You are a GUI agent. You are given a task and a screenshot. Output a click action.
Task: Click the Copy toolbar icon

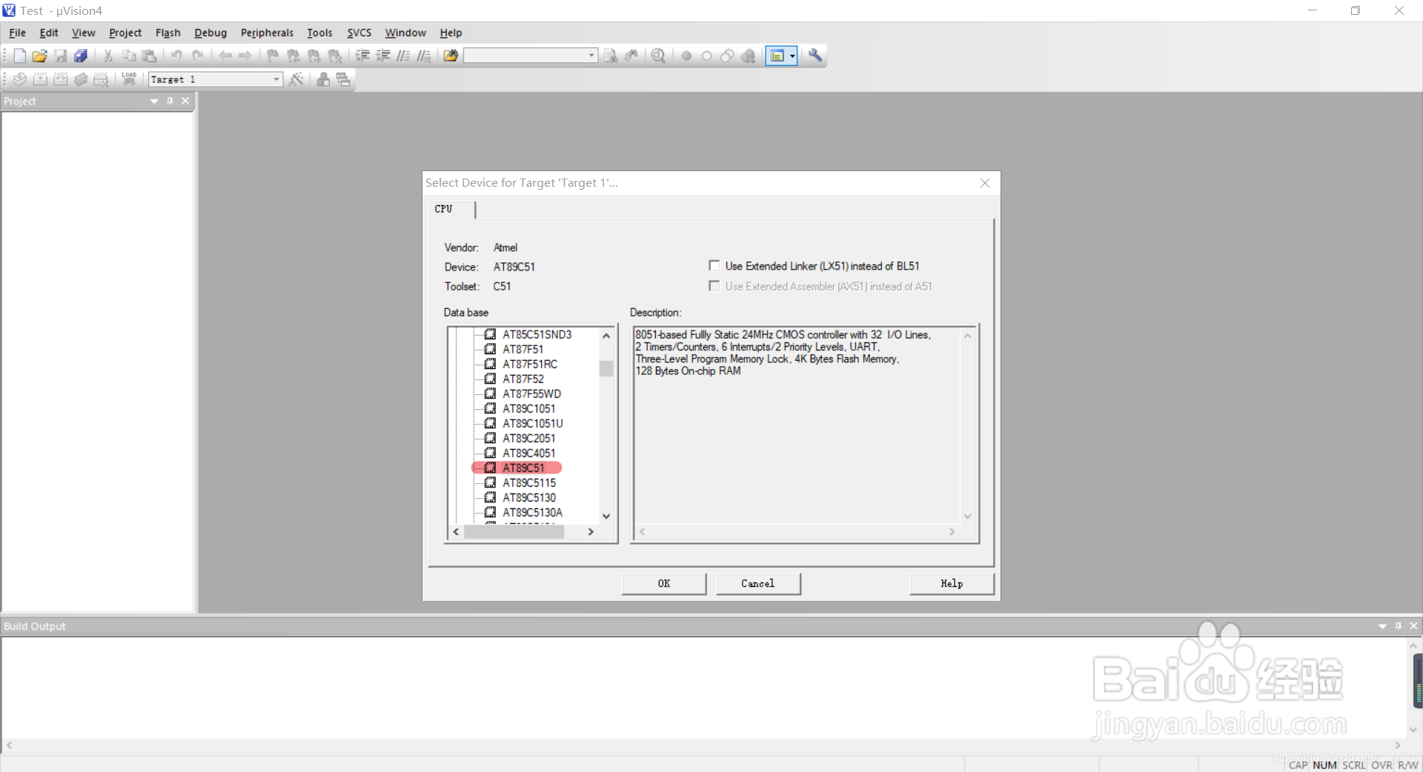129,56
